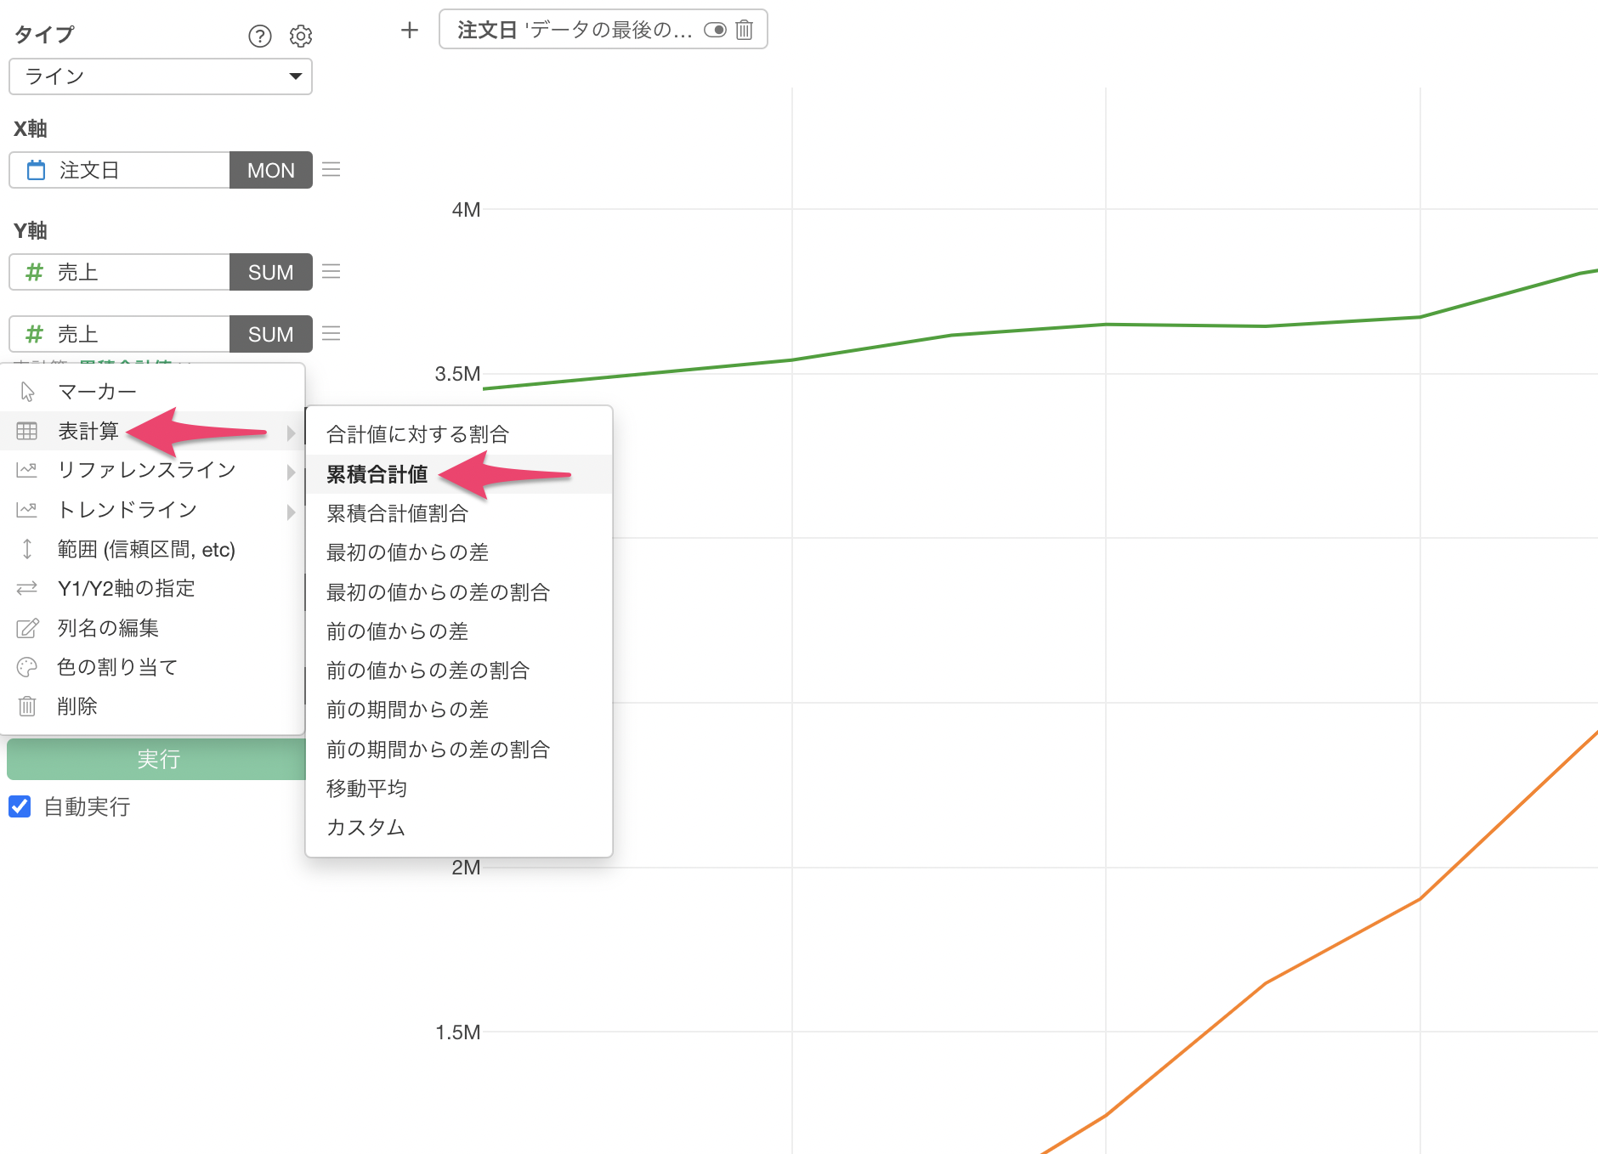The image size is (1598, 1154).
Task: Add a new filter with plus icon
Action: tap(410, 31)
